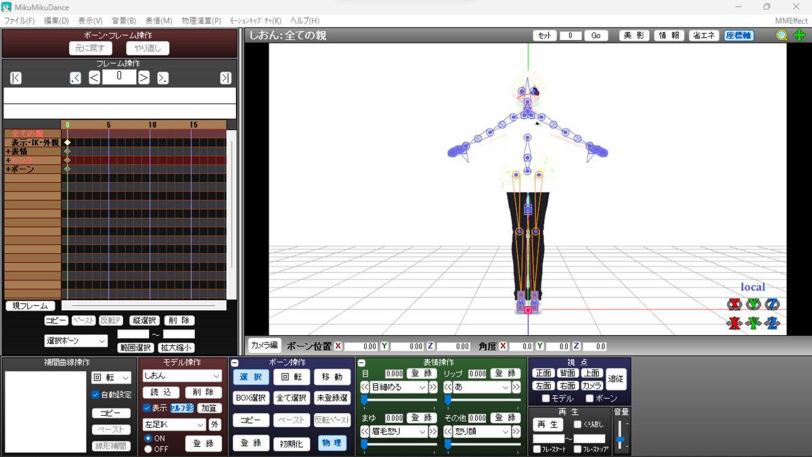This screenshot has width=812, height=457.
Task: Open the 選択ボーン dropdown
Action: (76, 341)
